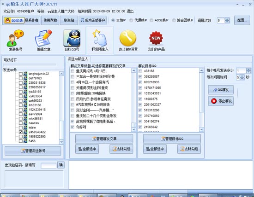The height and width of the screenshot is (197, 254).
Task: Click the 确 confirm captcha button
Action: coord(61,165)
